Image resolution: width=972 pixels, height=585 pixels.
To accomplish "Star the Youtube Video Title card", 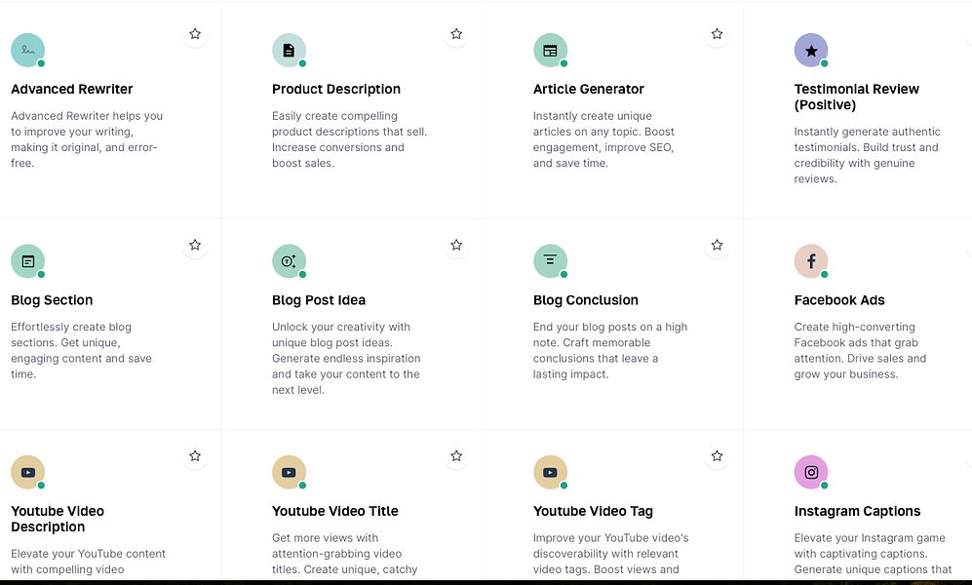I will (x=456, y=456).
